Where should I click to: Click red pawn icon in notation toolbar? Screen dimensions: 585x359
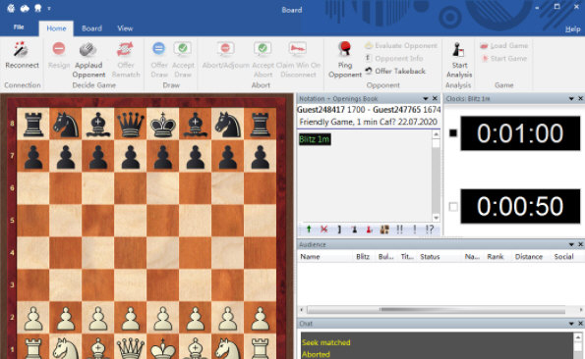[369, 230]
